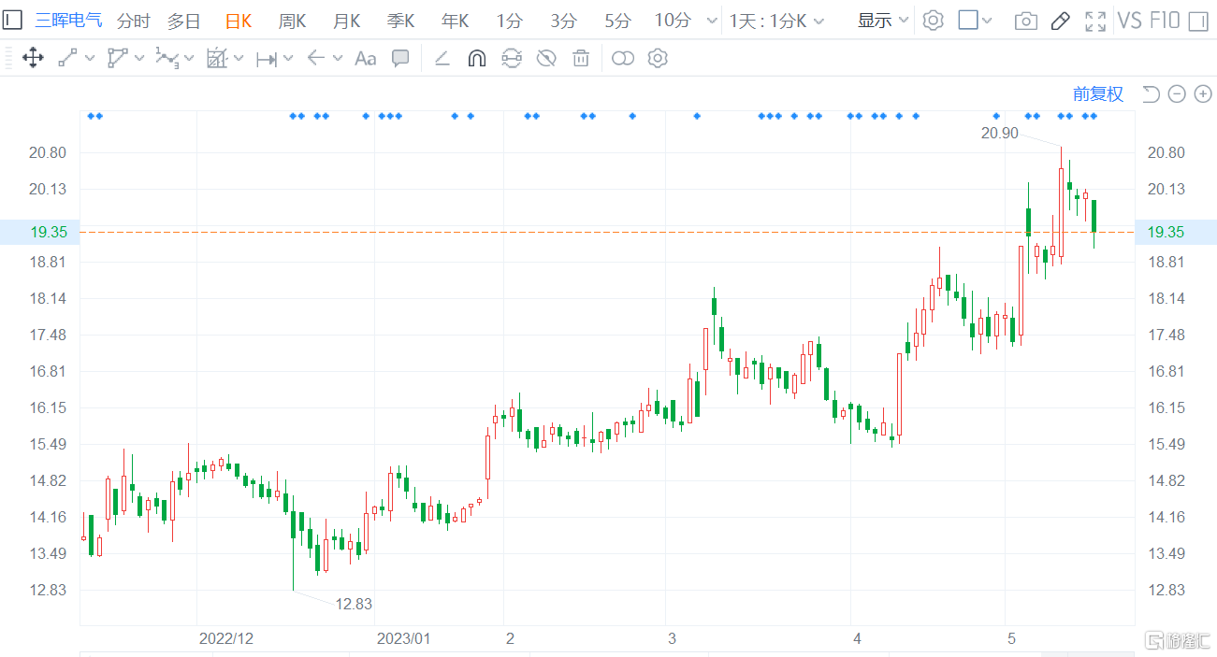The height and width of the screenshot is (657, 1217).
Task: Select the 日K daily chart tab
Action: point(239,21)
